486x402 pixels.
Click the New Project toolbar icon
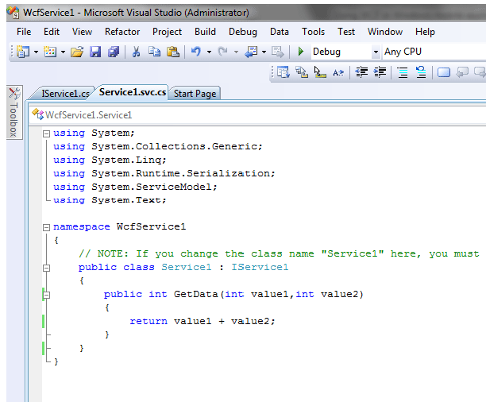(x=21, y=52)
